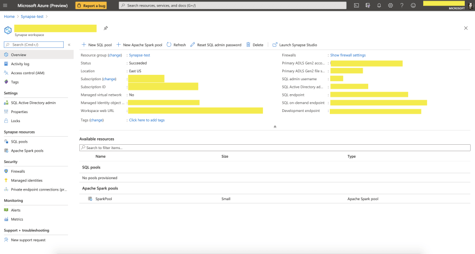475x254 pixels.
Task: Open the help question mark menu
Action: coord(402,5)
